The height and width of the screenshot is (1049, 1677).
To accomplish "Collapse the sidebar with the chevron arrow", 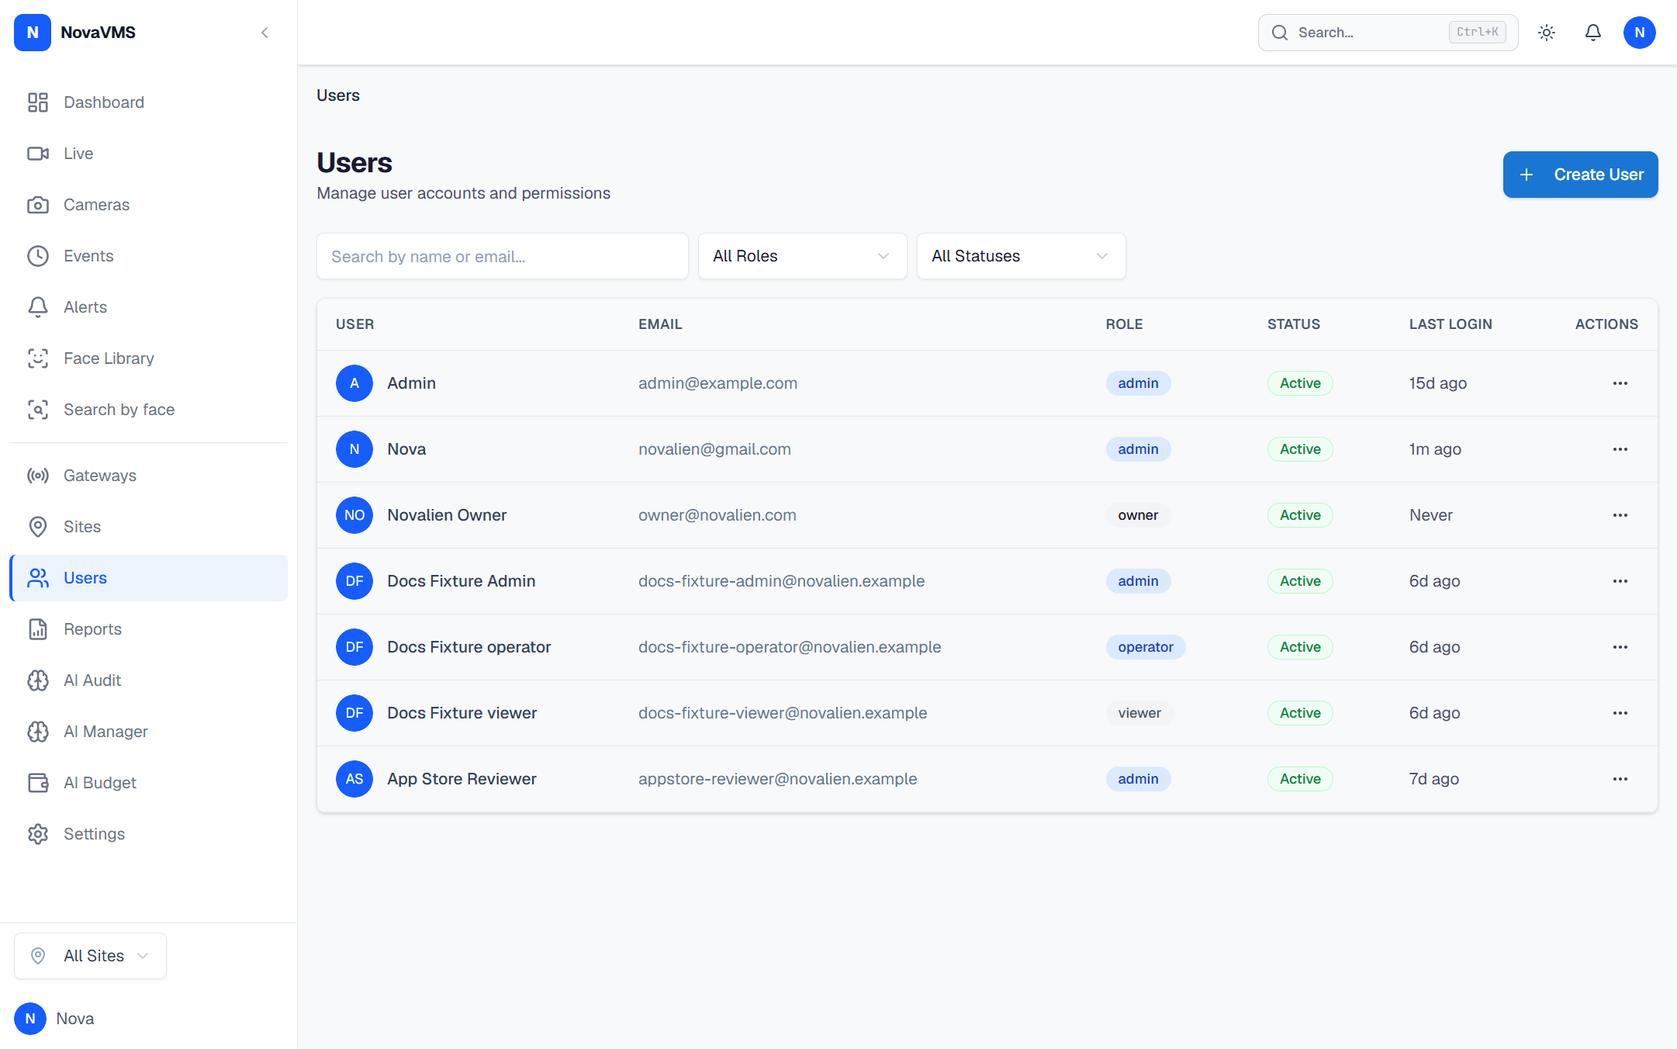I will pyautogui.click(x=265, y=33).
